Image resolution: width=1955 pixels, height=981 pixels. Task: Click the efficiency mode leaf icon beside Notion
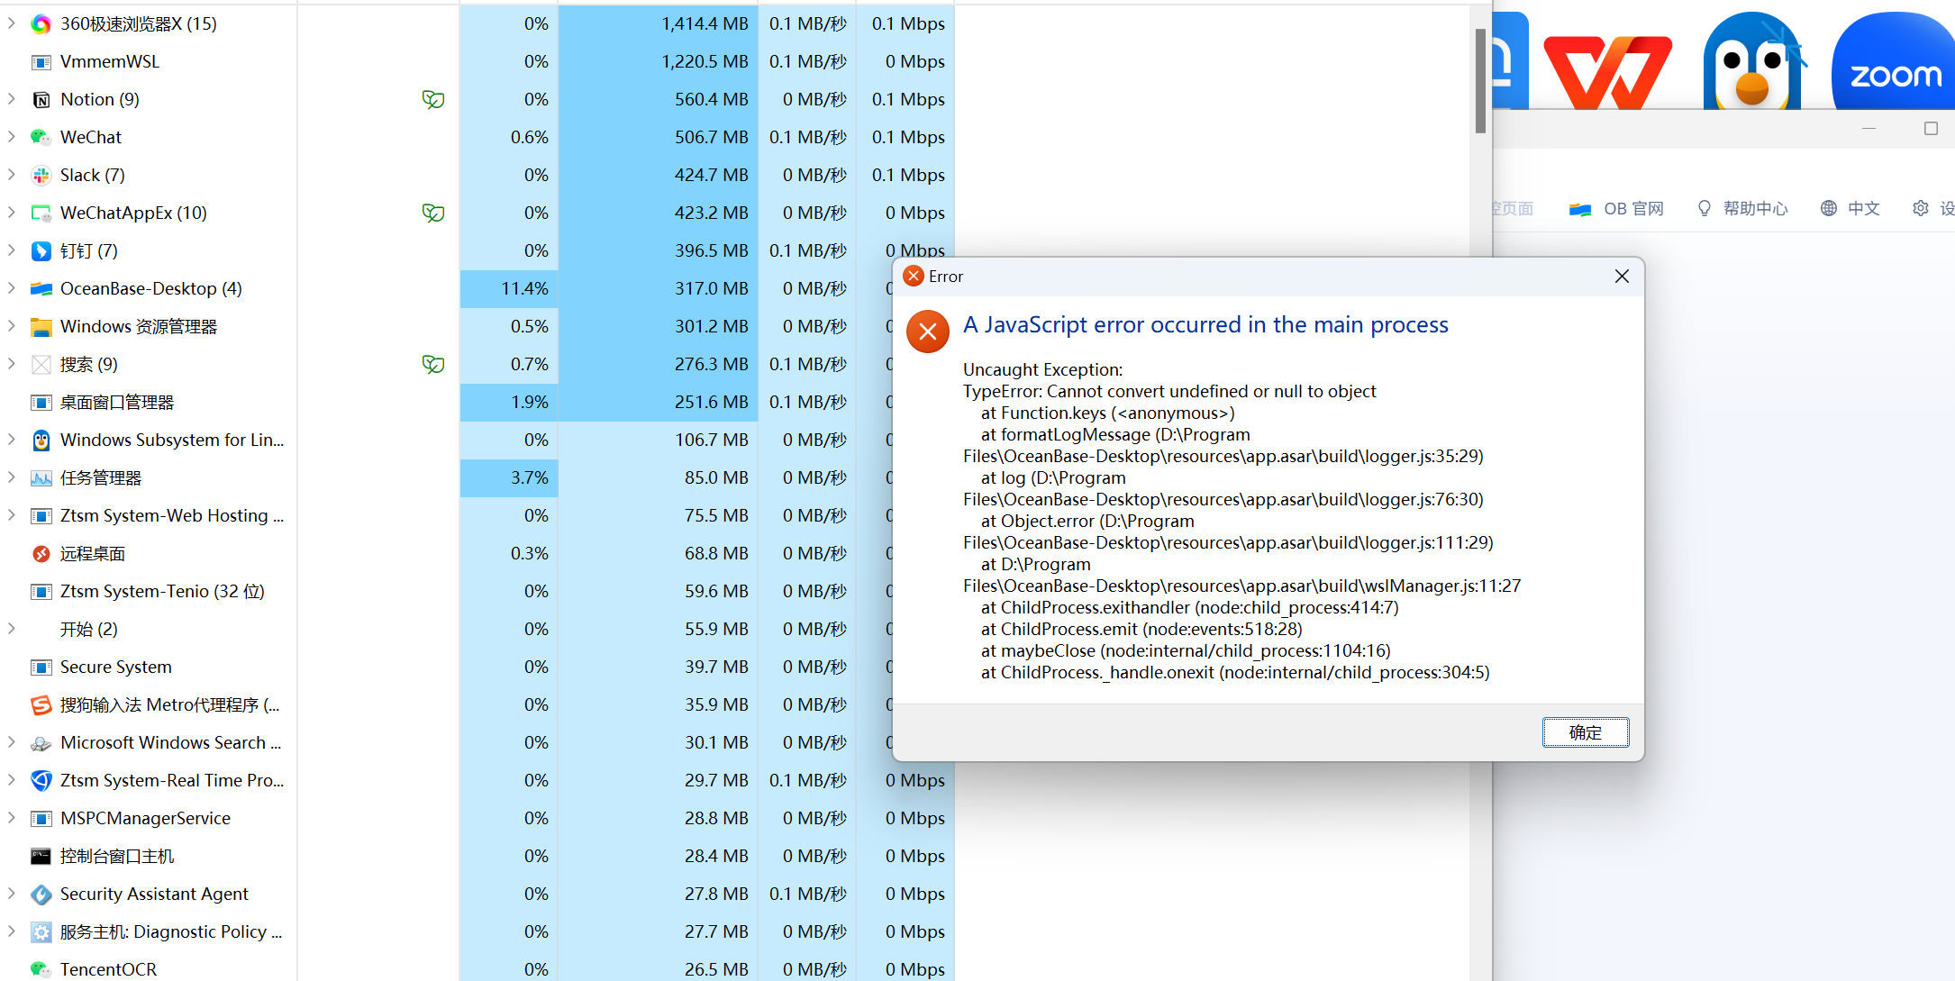pyautogui.click(x=433, y=100)
